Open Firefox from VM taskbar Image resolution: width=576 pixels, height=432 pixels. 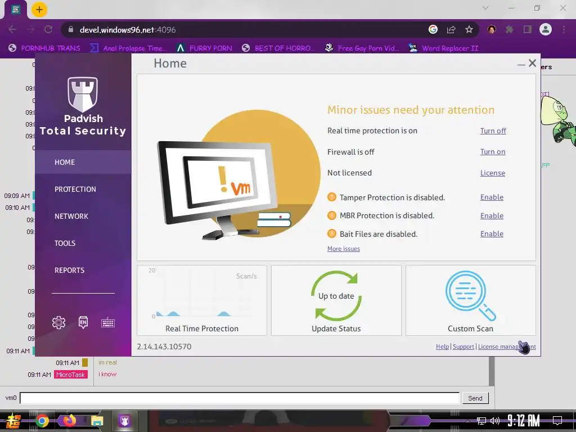69,420
